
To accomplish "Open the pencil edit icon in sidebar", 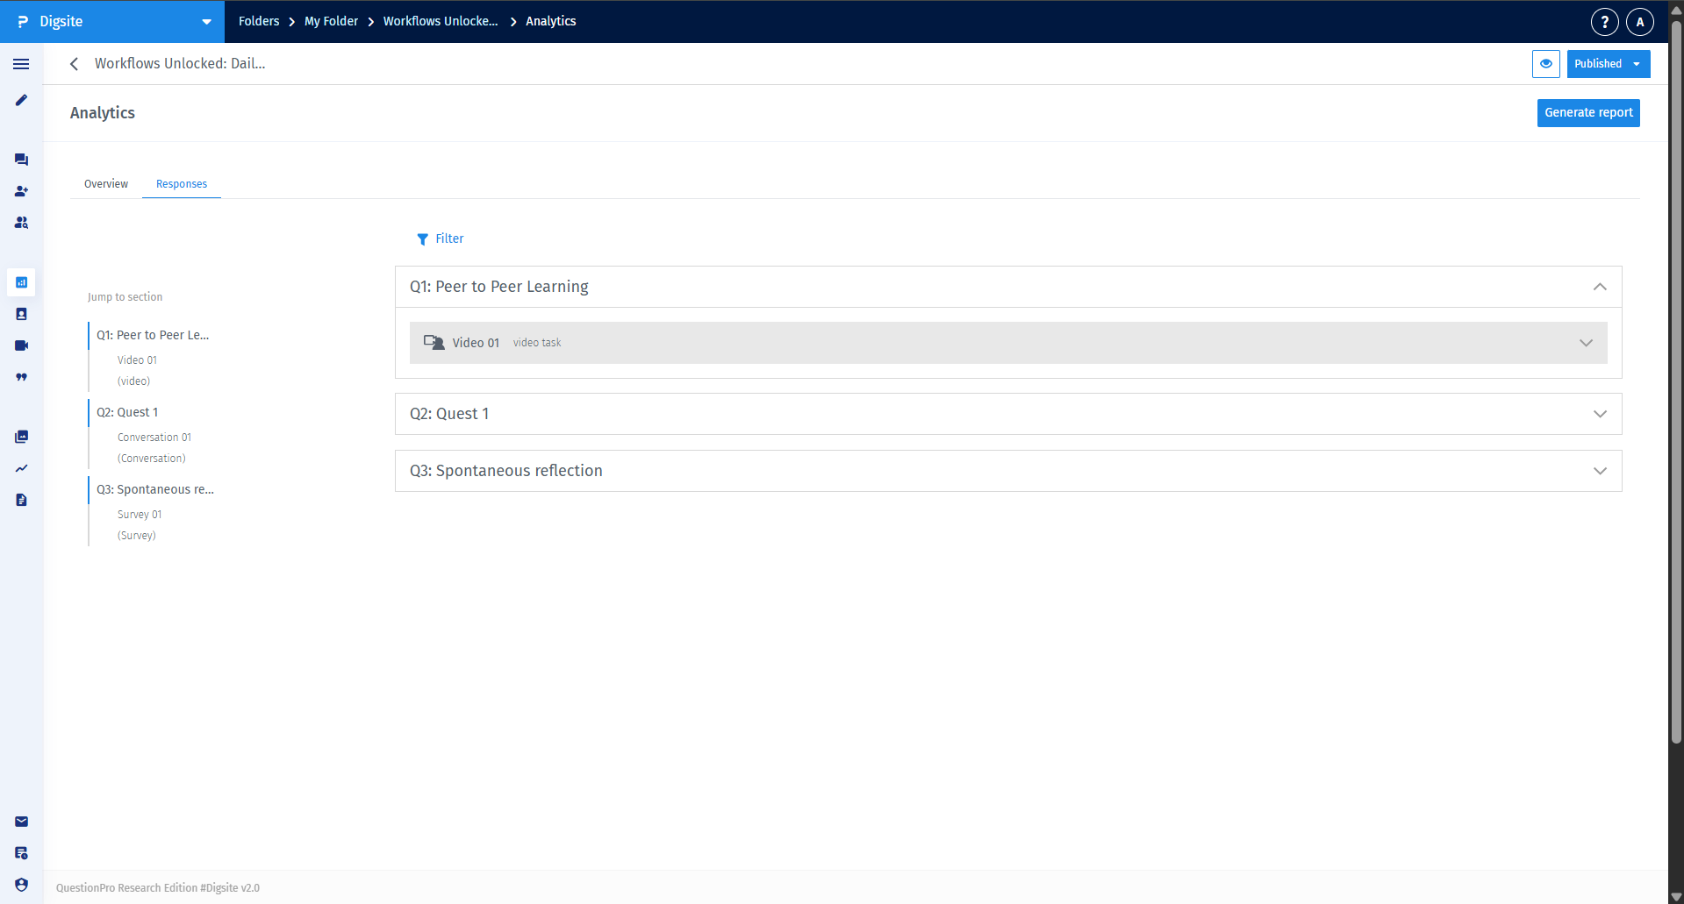I will click(x=21, y=100).
